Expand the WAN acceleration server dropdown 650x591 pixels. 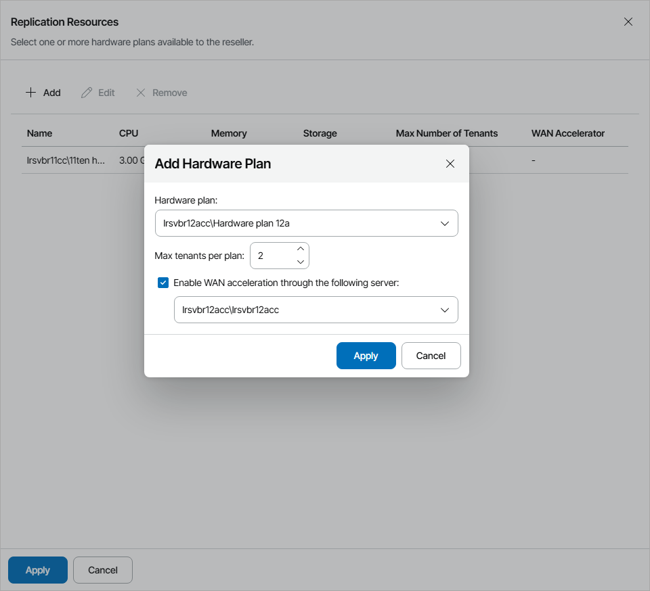316,310
